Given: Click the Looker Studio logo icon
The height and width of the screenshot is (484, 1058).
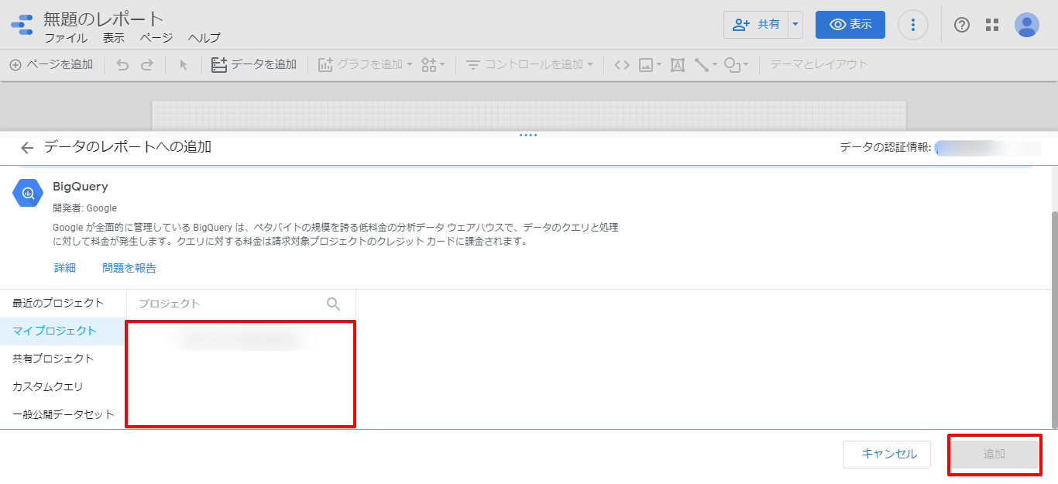Looking at the screenshot, I should pos(22,25).
